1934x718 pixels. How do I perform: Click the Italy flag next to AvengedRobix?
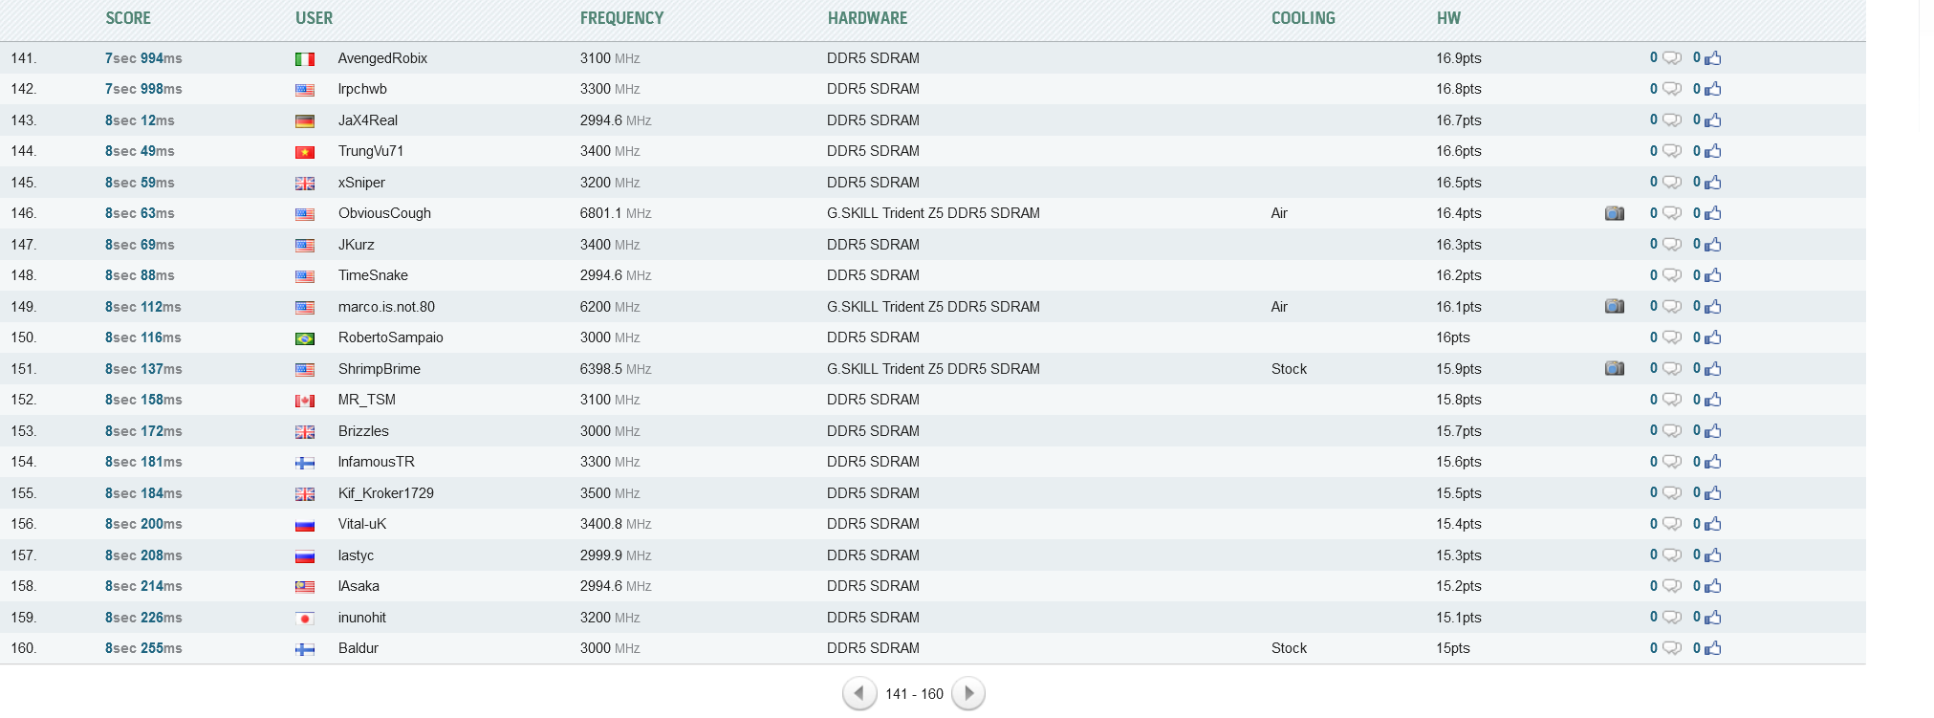click(x=305, y=59)
